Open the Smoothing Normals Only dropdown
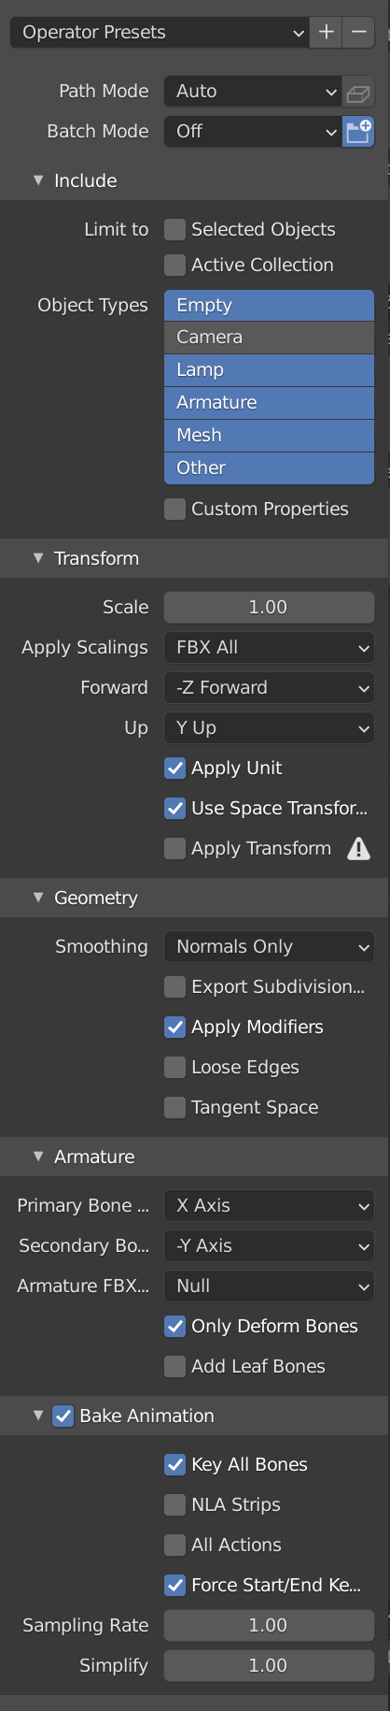This screenshot has width=390, height=1711. tap(269, 947)
